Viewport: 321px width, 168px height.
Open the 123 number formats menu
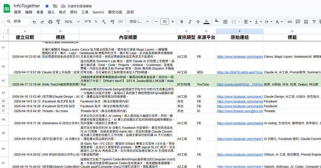point(120,21)
